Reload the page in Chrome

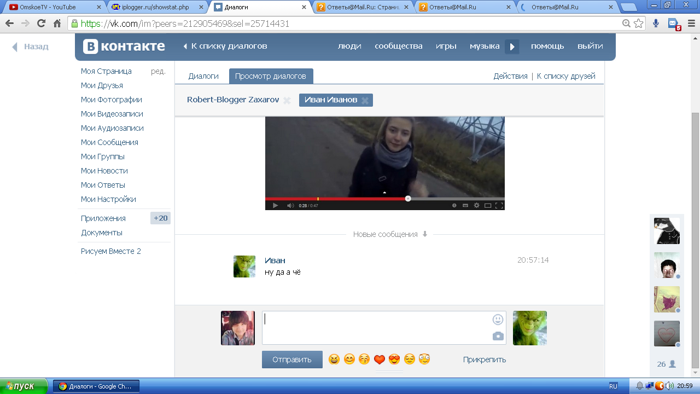(x=41, y=24)
